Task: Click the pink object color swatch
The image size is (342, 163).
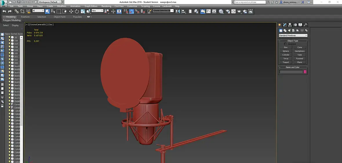Action: point(305,72)
